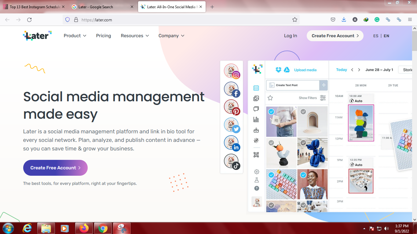This screenshot has height=234, width=417.
Task: Bookmark the page with the address bar star
Action: 294,20
